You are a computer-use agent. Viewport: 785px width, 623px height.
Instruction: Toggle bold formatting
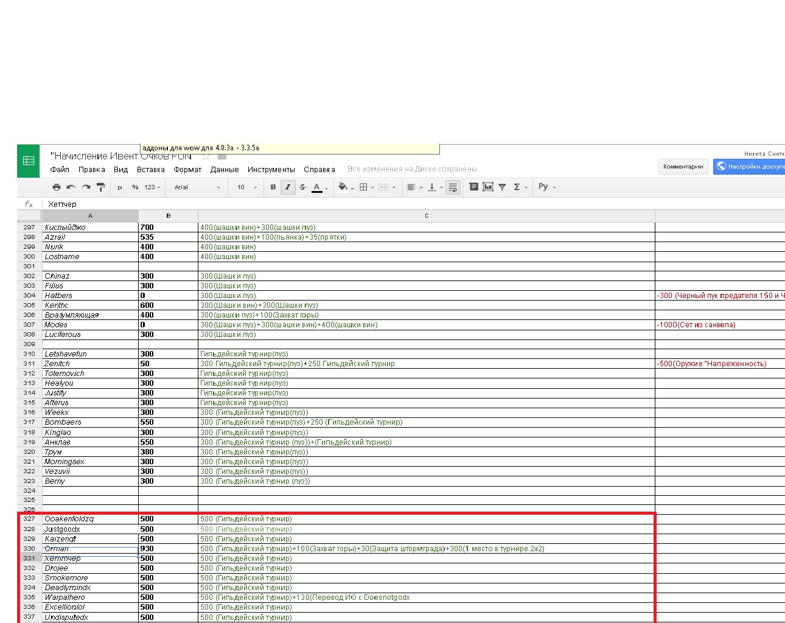coord(273,187)
